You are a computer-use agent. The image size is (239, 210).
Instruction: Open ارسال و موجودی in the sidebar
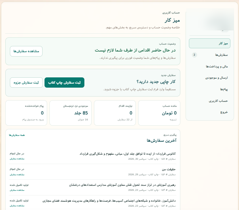point(209,78)
